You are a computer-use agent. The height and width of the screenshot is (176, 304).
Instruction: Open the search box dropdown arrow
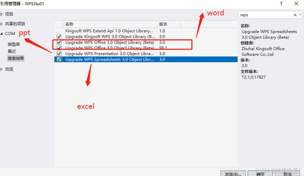tap(300, 15)
